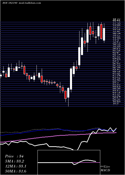Image resolution: width=125 pixels, height=175 pixels.
Task: Click the 'mail.bullkhan.com' text
Action: click(30, 3)
